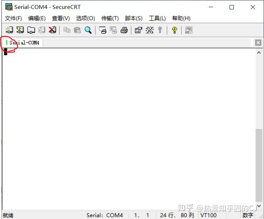Click the Print Screen toolbar icon
264x219 pixels.
click(103, 30)
